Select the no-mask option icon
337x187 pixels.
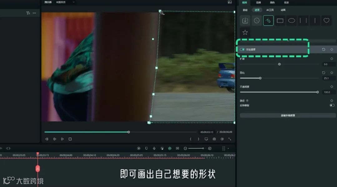click(257, 21)
